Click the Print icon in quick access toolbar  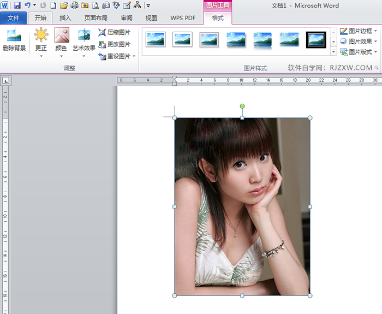click(74, 5)
